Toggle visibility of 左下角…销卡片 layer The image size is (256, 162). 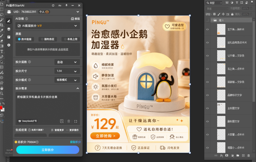click(x=207, y=29)
